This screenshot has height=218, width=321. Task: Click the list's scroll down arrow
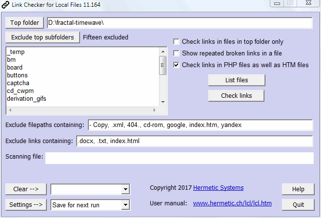[163, 102]
